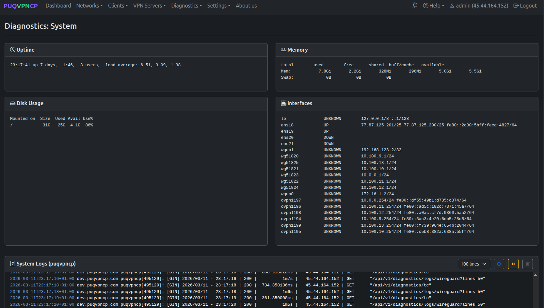The width and height of the screenshot is (544, 308).
Task: Click the wg51824 interface name
Action: pos(290,187)
